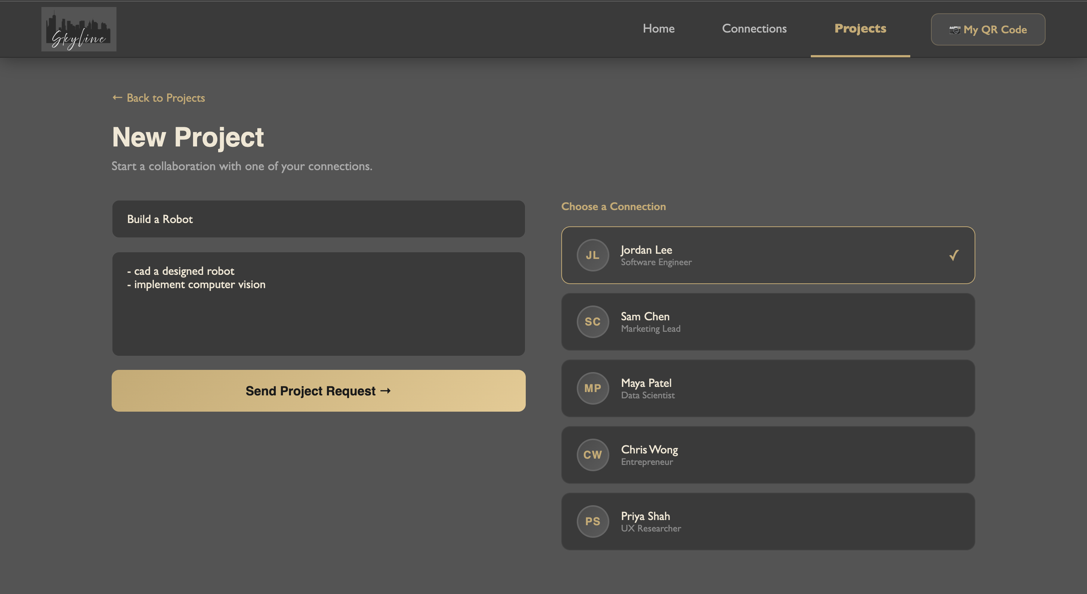Click the checkmark on Jordan Lee
Image resolution: width=1087 pixels, height=594 pixels.
pyautogui.click(x=954, y=255)
